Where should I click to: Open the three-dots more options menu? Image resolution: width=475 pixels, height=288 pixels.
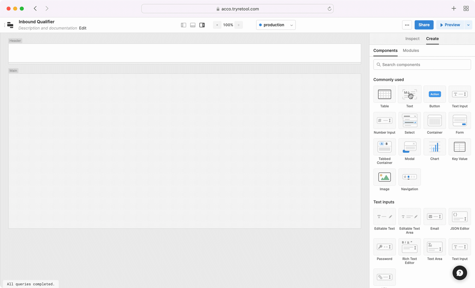(x=407, y=25)
